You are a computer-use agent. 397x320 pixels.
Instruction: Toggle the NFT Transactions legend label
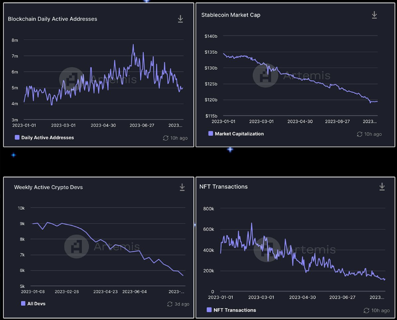pos(234,310)
